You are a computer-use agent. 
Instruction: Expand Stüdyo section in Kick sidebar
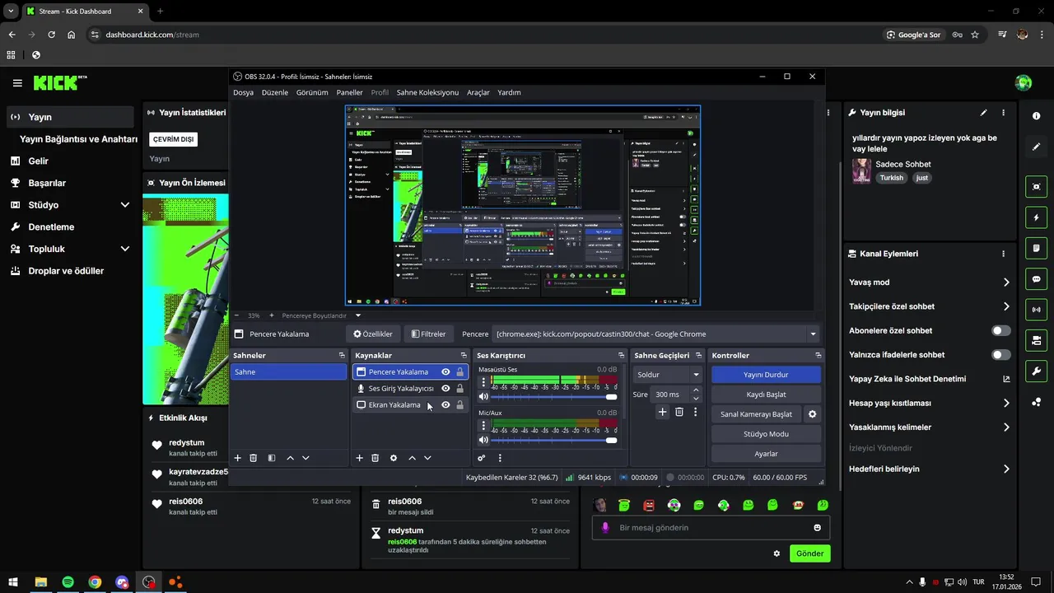point(125,205)
